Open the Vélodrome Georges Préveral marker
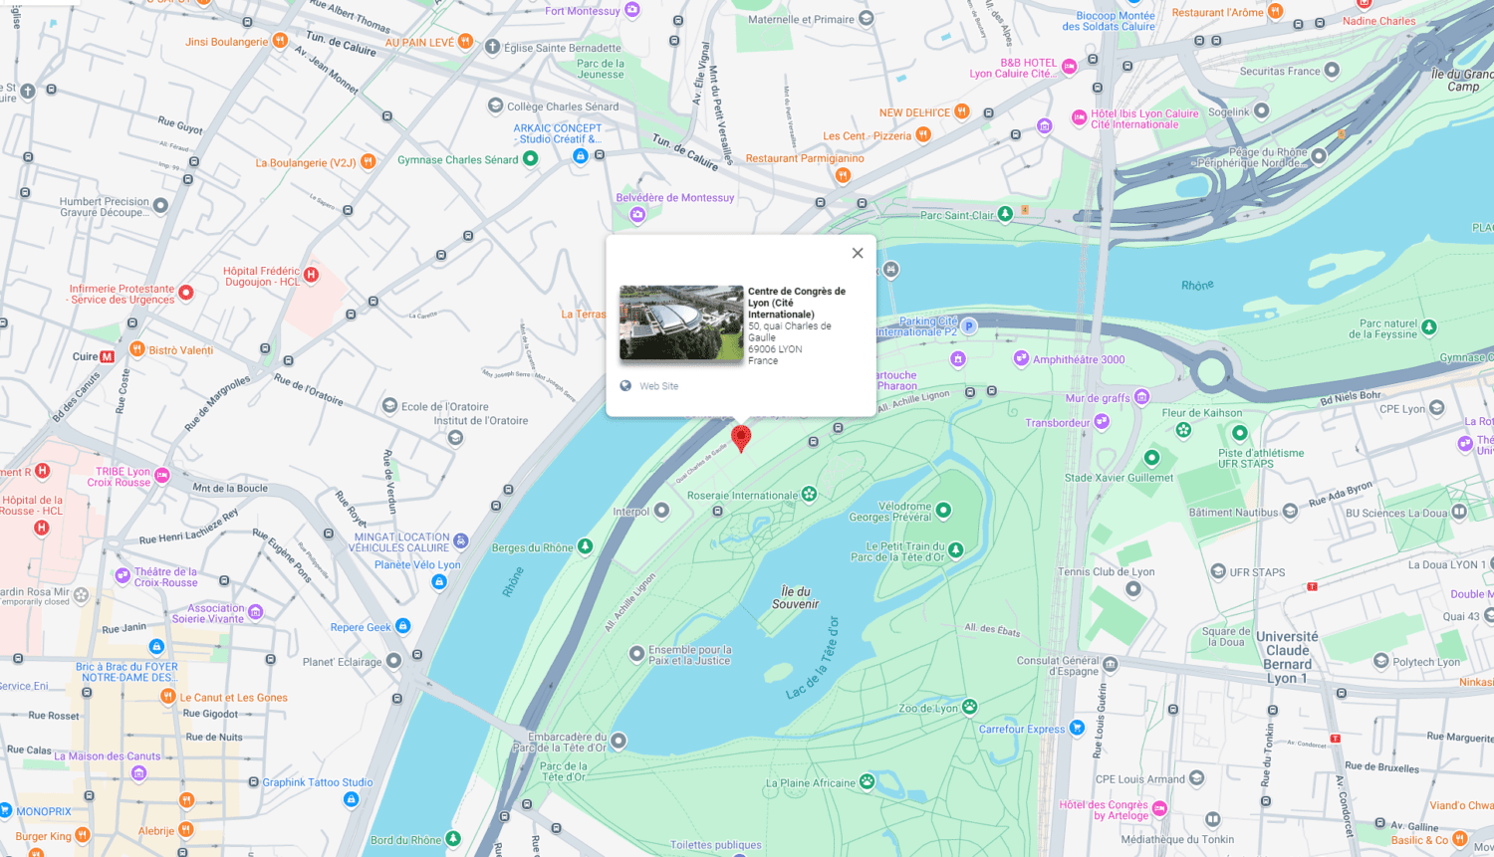Screen dimensions: 1494x857 click(x=943, y=511)
